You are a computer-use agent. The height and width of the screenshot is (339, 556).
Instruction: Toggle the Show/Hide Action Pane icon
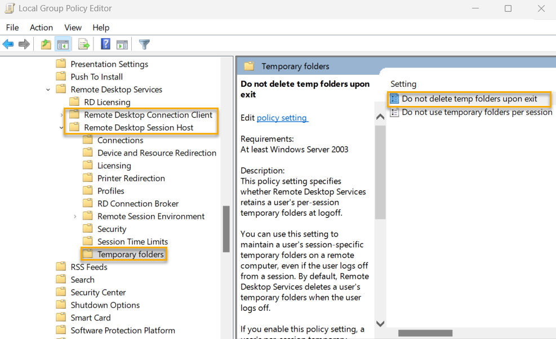(122, 44)
